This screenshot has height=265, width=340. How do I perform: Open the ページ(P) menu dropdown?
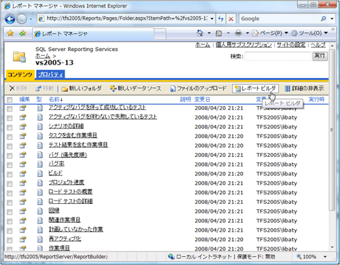[x=271, y=33]
